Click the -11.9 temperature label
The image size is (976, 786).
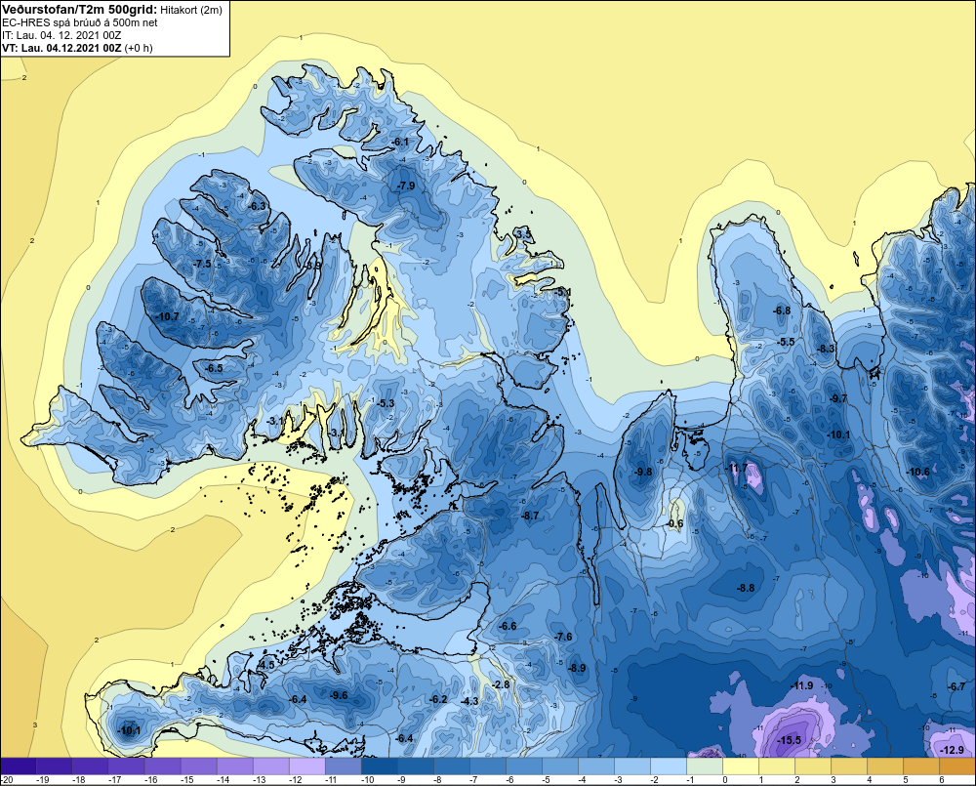[x=801, y=685]
